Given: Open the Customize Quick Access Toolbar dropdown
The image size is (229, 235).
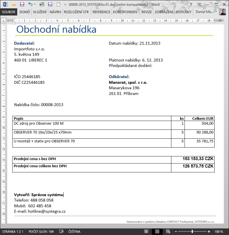Looking at the screenshot, I should (x=65, y=5).
